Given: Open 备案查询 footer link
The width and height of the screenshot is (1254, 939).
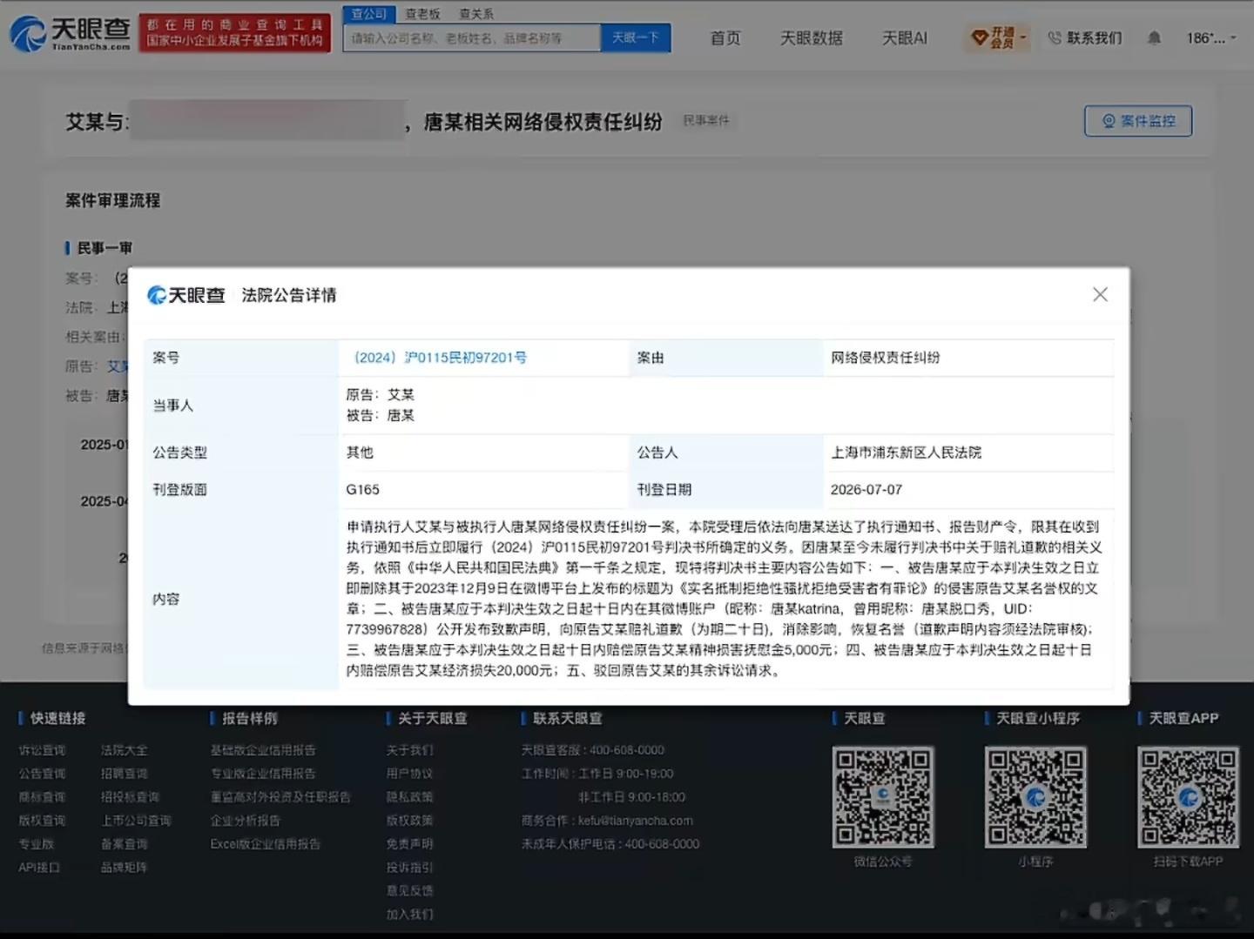Looking at the screenshot, I should tap(124, 844).
